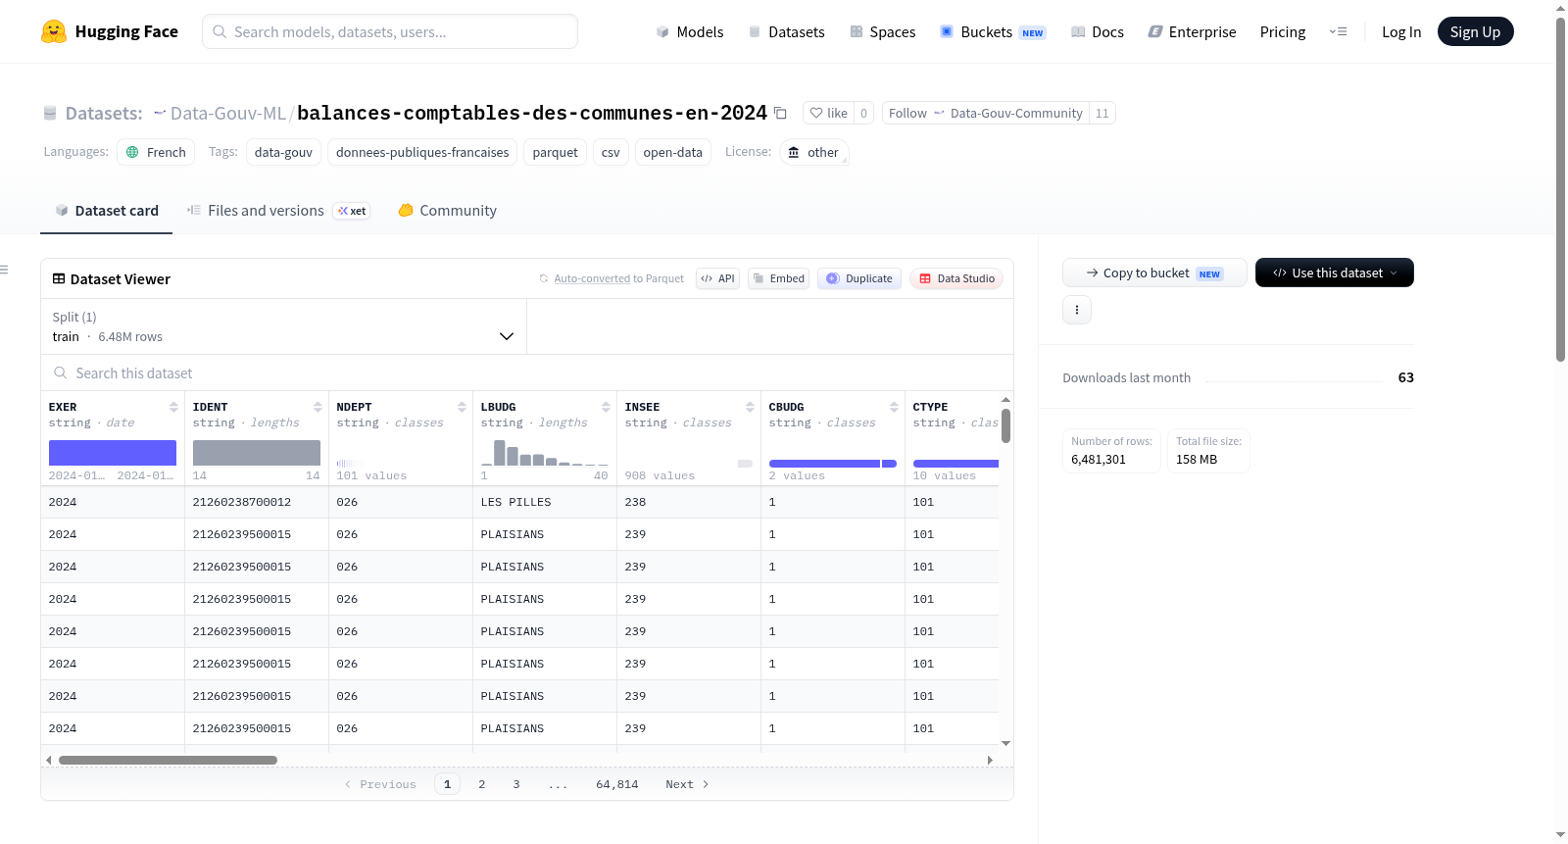
Task: Copy dataset name with the copy icon
Action: pos(780,113)
